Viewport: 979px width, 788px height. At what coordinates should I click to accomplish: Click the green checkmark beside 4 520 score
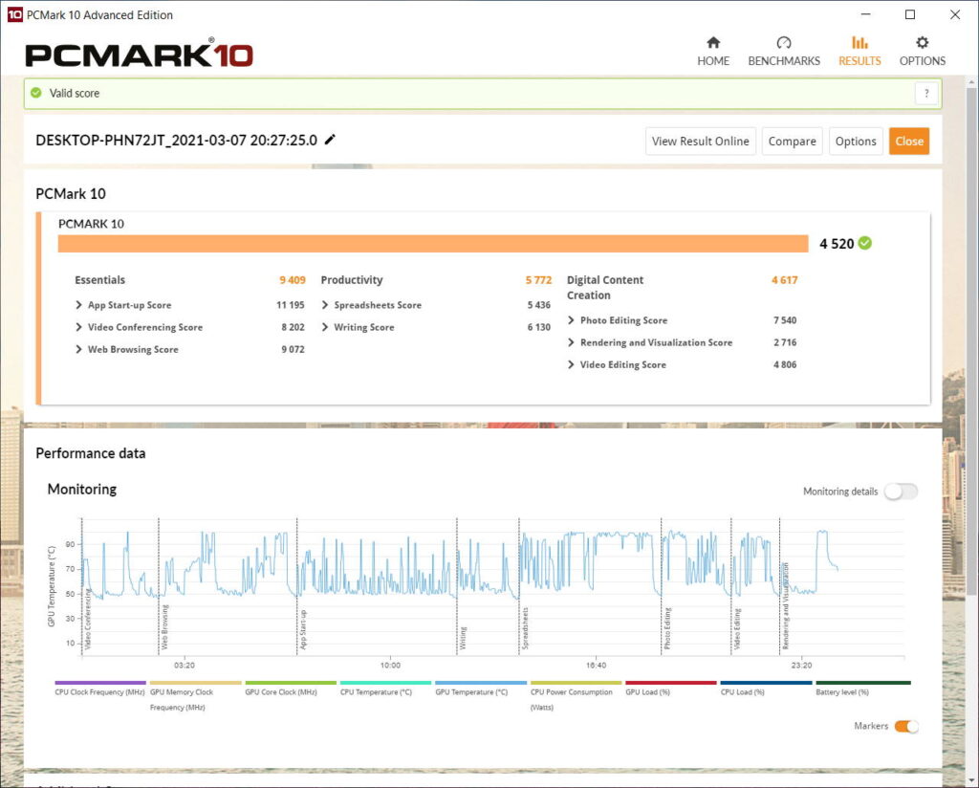(864, 243)
